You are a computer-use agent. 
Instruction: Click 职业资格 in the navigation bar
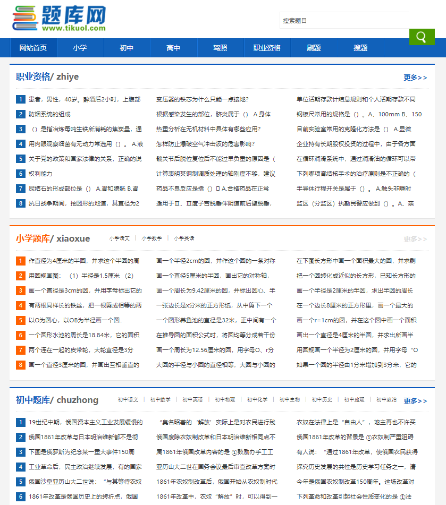pyautogui.click(x=267, y=47)
